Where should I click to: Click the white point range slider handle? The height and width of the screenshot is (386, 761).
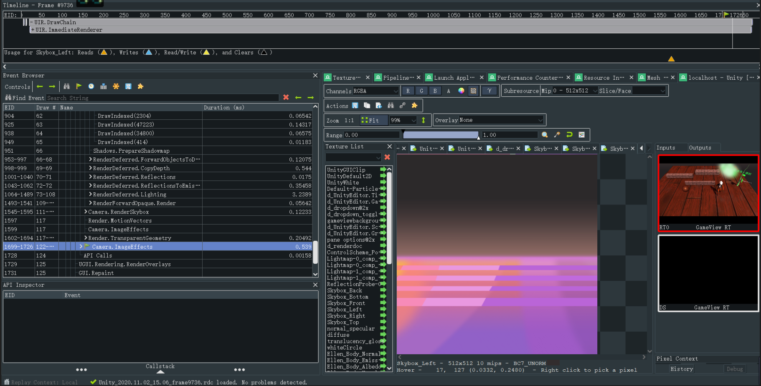click(479, 136)
